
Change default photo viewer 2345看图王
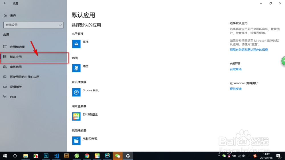pos(90,114)
